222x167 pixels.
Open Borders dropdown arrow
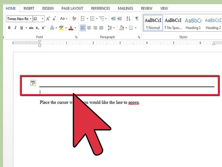[x=136, y=28]
